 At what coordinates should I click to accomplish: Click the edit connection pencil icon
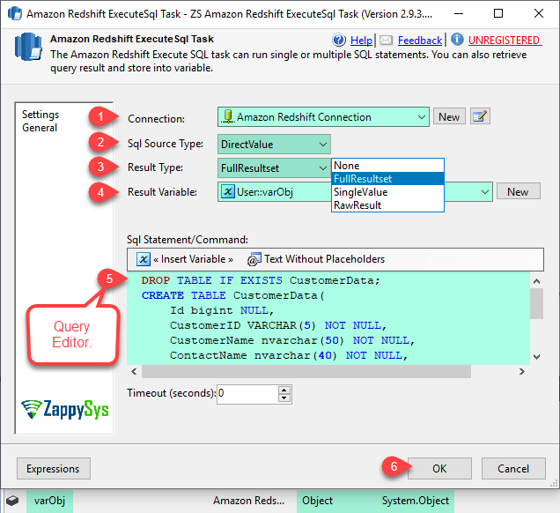pos(480,116)
